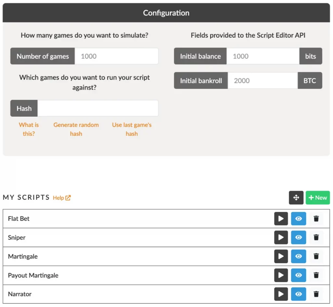Screen dimensions: 333x307
Task: Select the Flat Bet script name
Action: coord(19,219)
